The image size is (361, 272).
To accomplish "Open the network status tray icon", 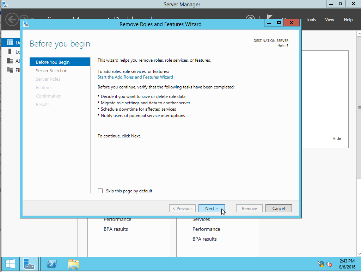I will tap(320, 264).
